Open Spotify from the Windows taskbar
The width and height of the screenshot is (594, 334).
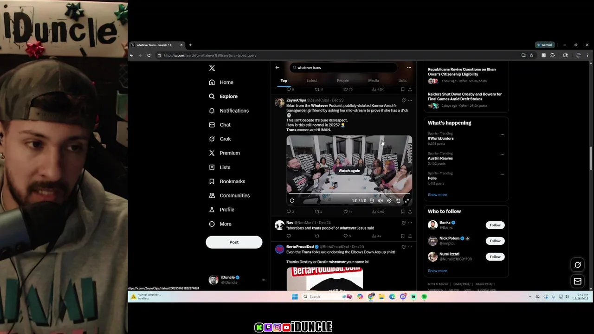click(x=424, y=297)
